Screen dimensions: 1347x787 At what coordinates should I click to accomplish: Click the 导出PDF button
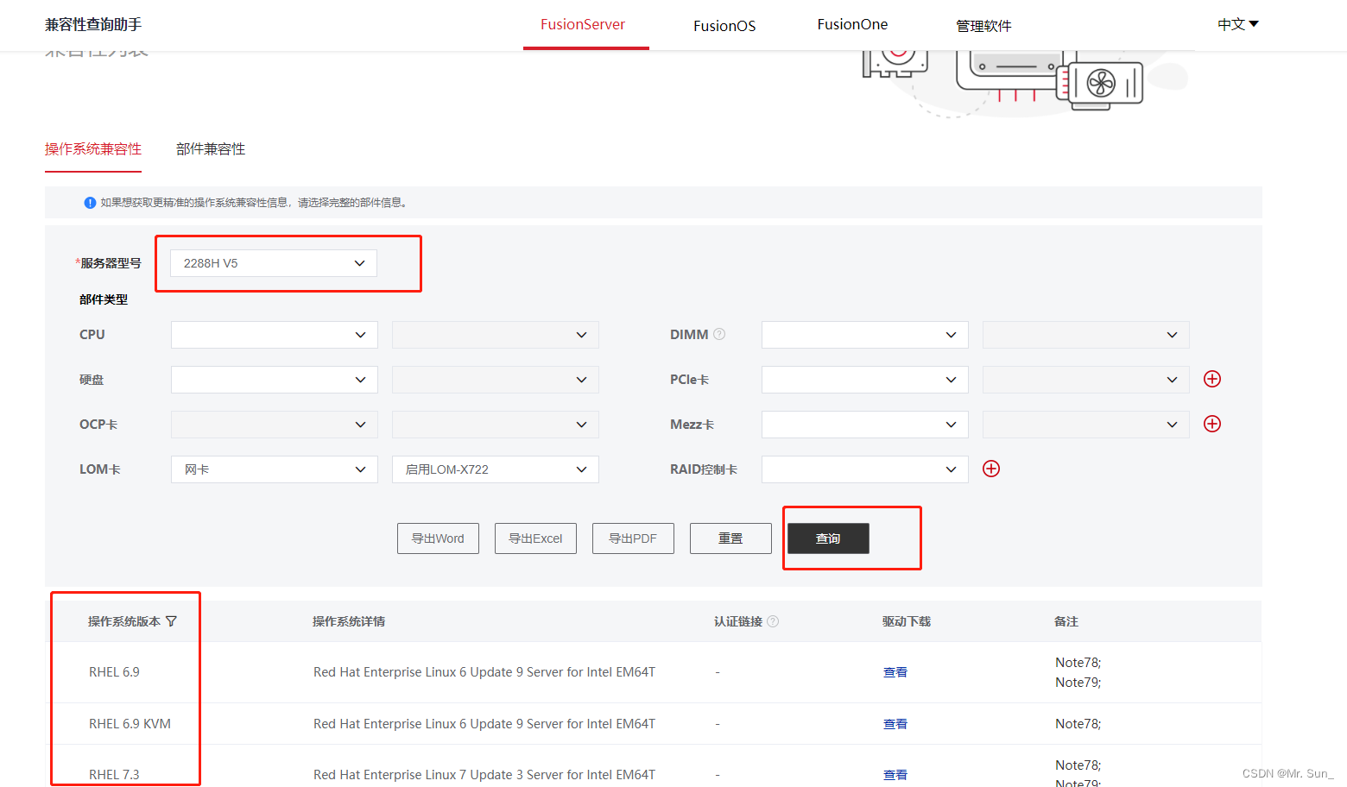click(x=633, y=538)
